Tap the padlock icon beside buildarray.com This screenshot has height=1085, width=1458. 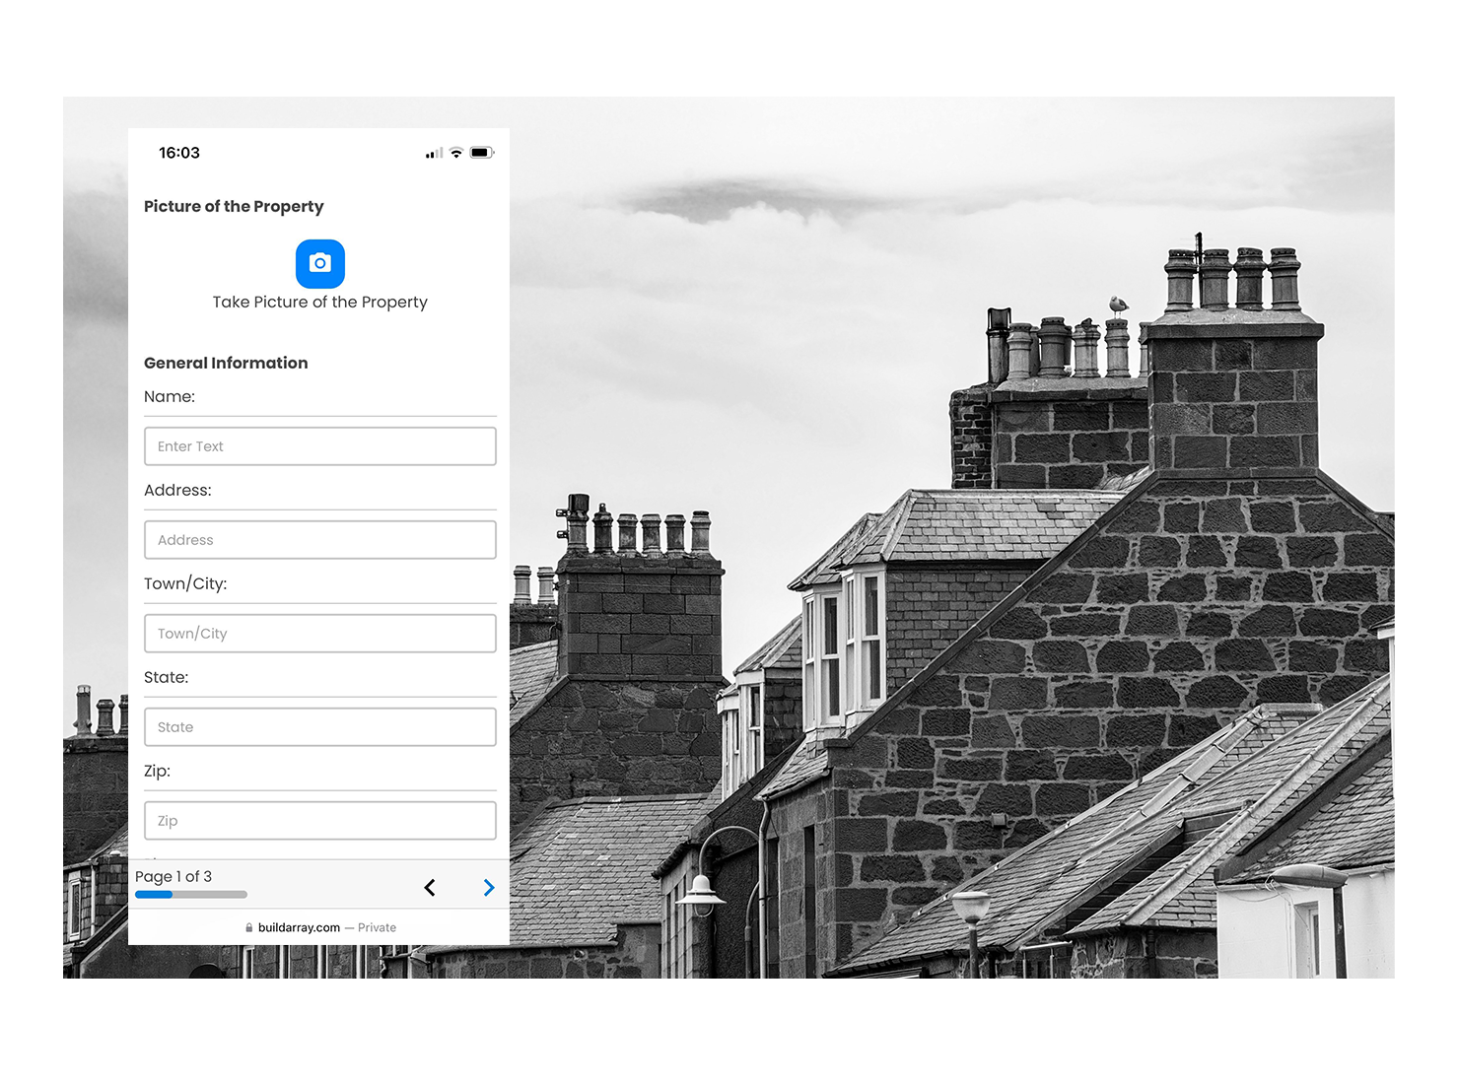pos(249,927)
